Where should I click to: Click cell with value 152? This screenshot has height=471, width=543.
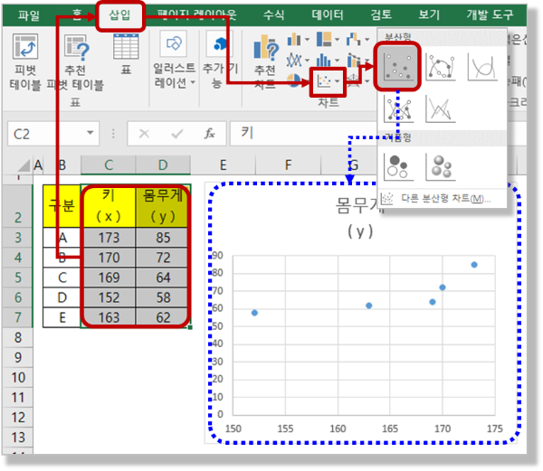108,297
